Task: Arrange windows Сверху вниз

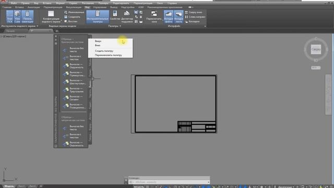Action: (194, 12)
